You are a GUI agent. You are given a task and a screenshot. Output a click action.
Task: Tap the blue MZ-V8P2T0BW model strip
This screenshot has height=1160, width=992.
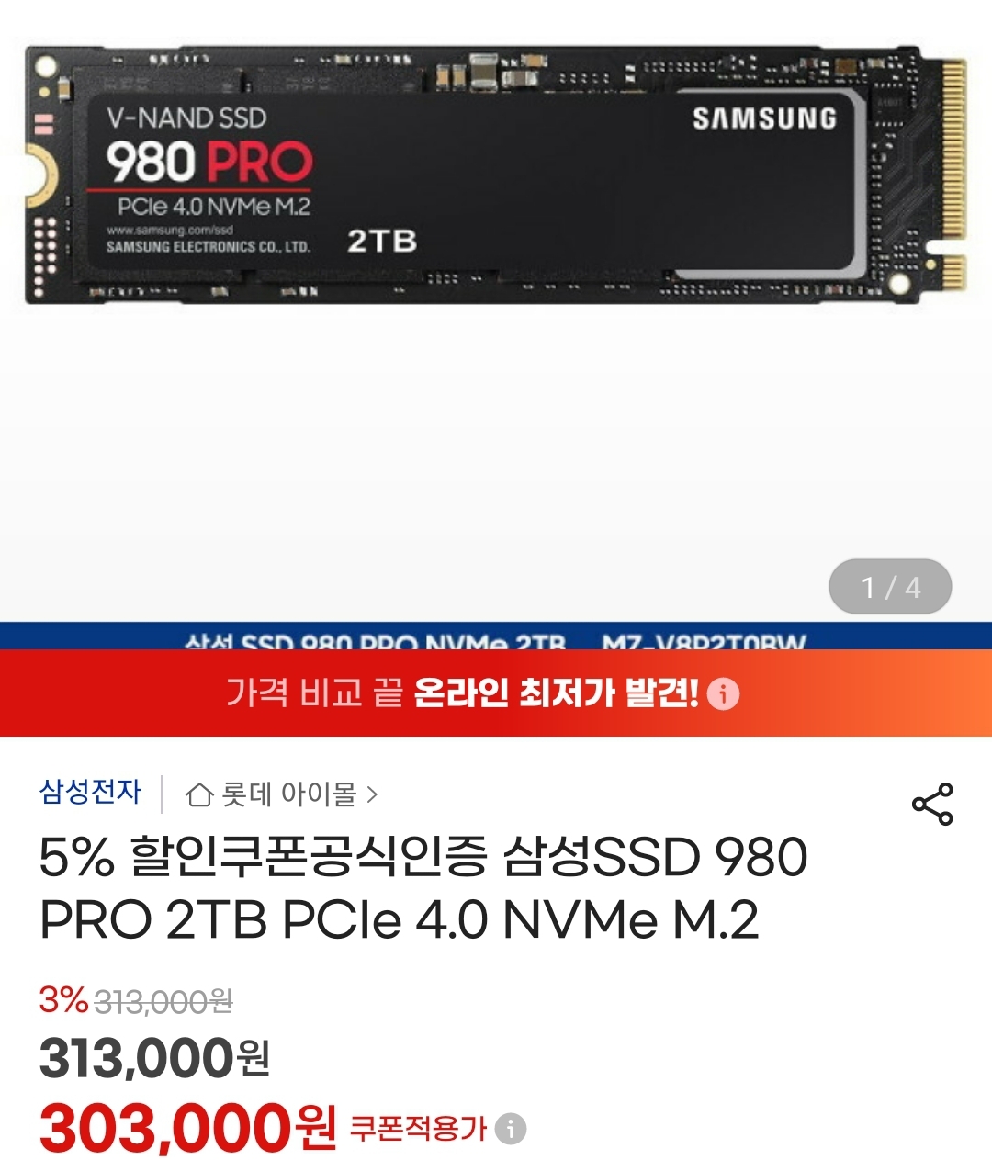pos(496,636)
